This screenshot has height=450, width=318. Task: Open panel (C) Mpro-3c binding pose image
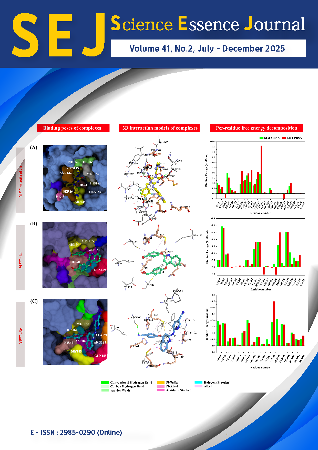tap(75, 332)
